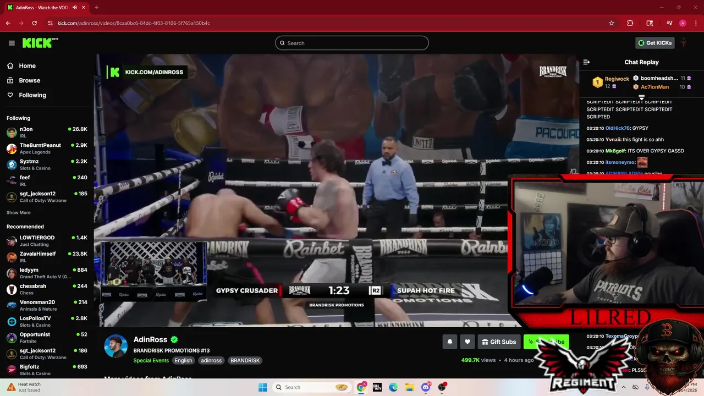Screen dimensions: 704x396
Task: Click the AdinRoss channel avatar
Action: (x=116, y=346)
